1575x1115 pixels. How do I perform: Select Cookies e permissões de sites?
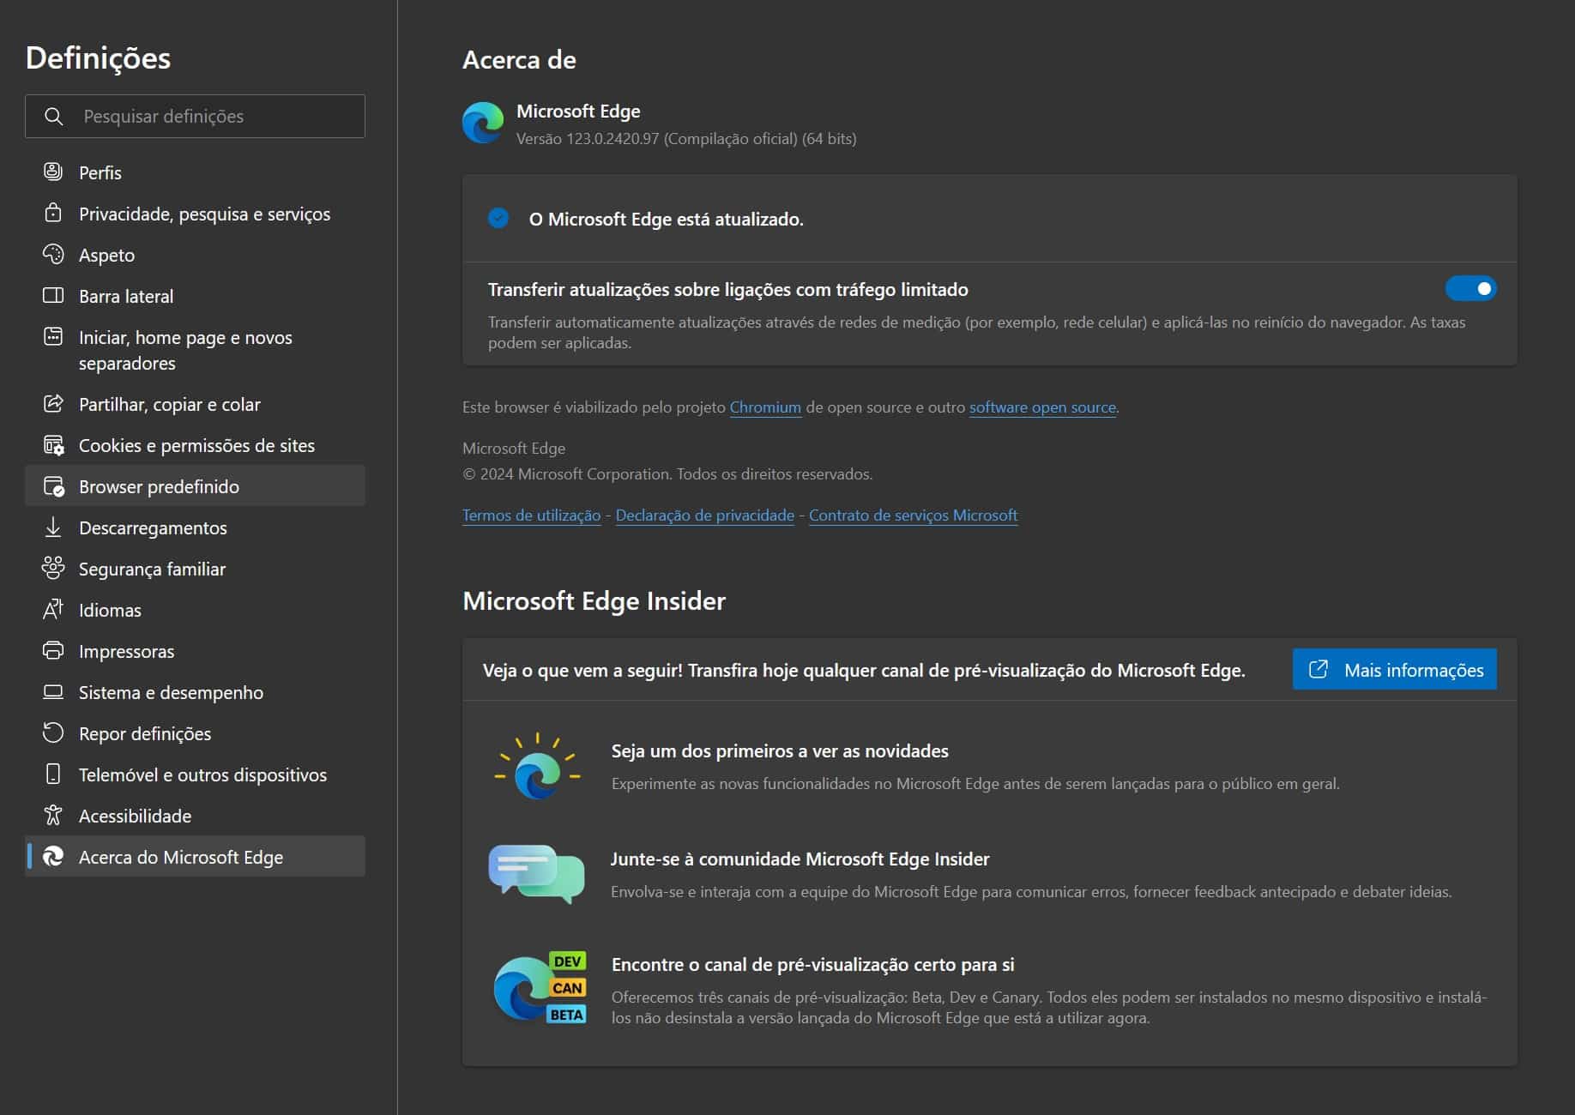click(196, 445)
